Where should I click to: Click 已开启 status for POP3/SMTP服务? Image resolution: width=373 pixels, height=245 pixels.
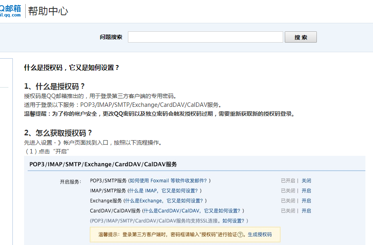288,181
